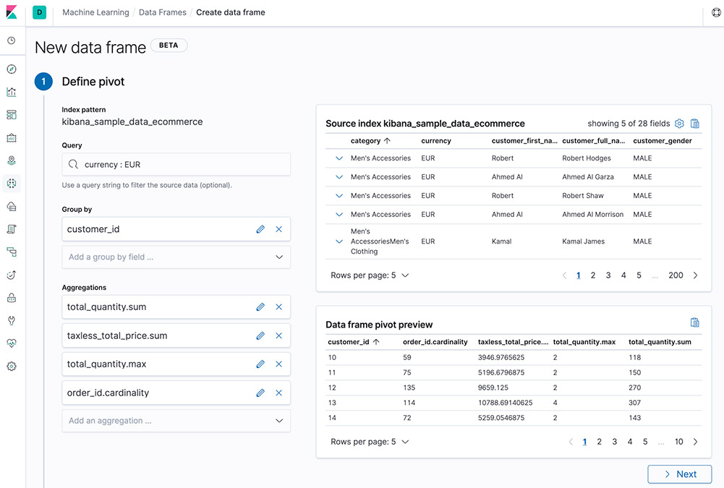Expand Ahmed Al Morrison row details
The width and height of the screenshot is (724, 488).
339,215
